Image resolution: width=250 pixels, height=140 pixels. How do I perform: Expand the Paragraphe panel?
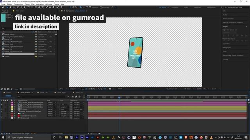tap(227, 47)
